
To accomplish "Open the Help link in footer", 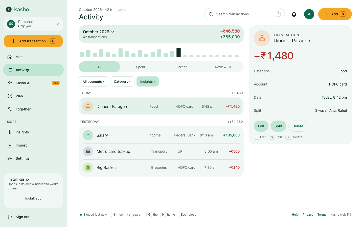I will [295, 215].
